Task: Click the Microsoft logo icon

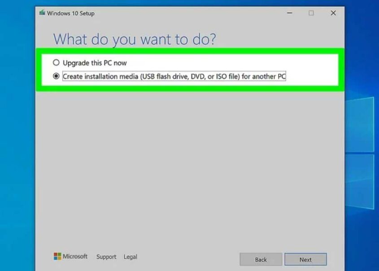Action: [x=57, y=256]
